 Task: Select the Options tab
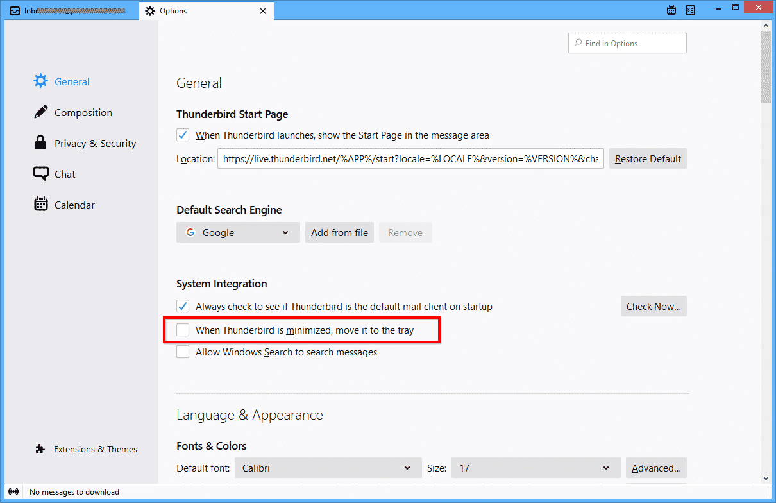[206, 11]
